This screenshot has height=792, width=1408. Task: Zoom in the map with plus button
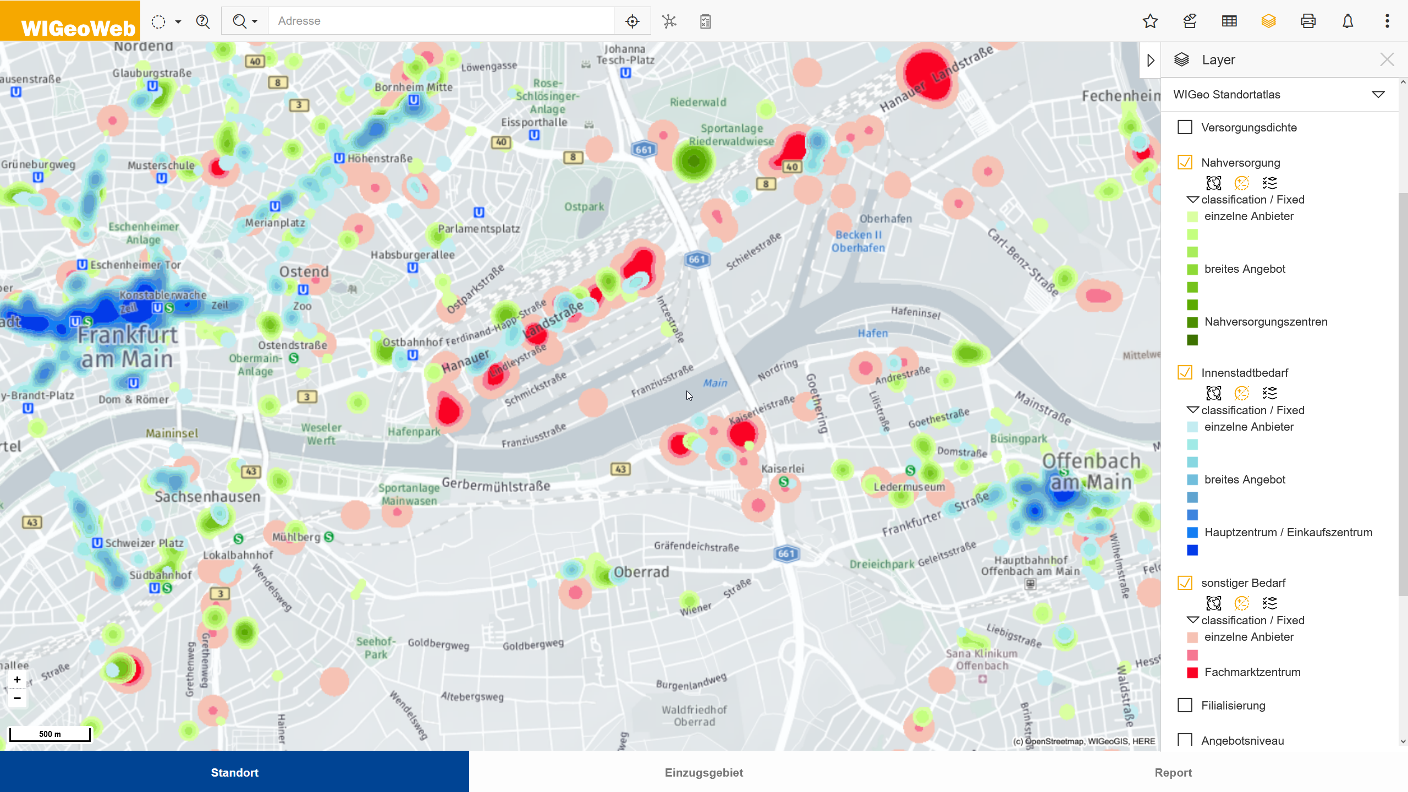click(x=17, y=680)
